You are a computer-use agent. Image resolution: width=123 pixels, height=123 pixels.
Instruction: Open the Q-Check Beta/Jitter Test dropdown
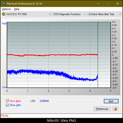[x=104, y=14]
